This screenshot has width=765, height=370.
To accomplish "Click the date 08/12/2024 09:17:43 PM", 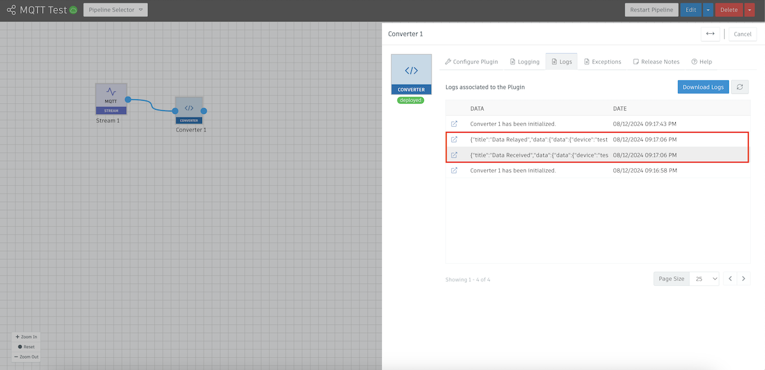I will pos(645,124).
